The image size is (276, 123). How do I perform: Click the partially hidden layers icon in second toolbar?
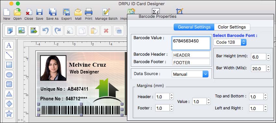pyautogui.click(x=119, y=31)
